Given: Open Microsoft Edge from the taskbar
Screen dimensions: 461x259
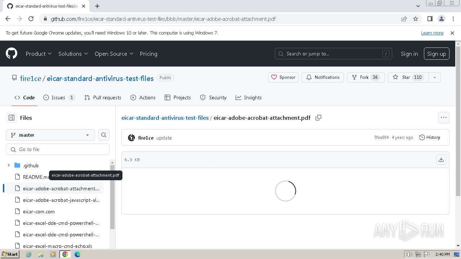Looking at the screenshot, I should click(77, 254).
